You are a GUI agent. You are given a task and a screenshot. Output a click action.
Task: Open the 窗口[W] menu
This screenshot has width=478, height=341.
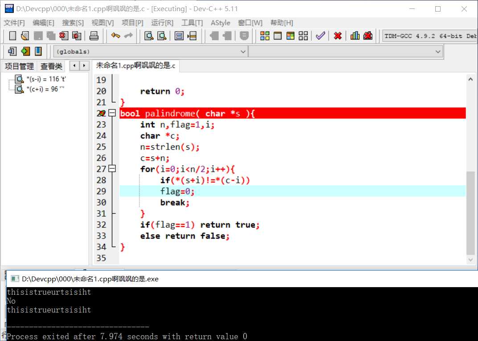(x=250, y=23)
